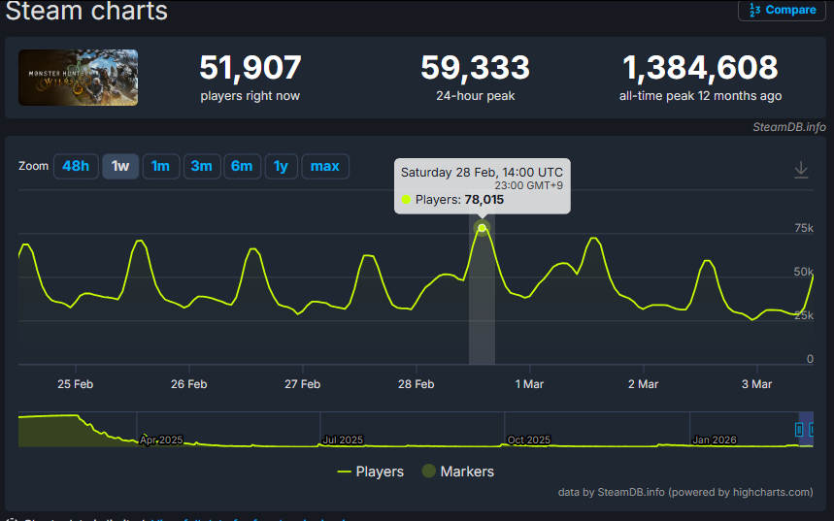This screenshot has height=521, width=834.
Task: Open the chart download menu icon
Action: click(x=801, y=170)
